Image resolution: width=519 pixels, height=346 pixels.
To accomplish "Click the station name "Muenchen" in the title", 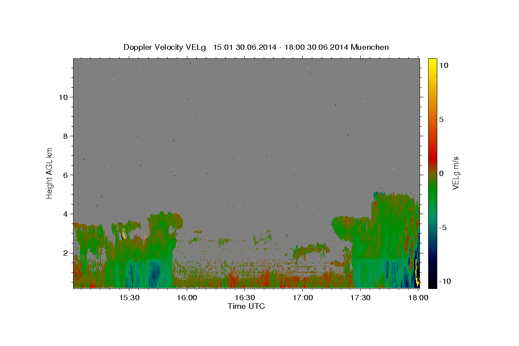I will point(370,47).
